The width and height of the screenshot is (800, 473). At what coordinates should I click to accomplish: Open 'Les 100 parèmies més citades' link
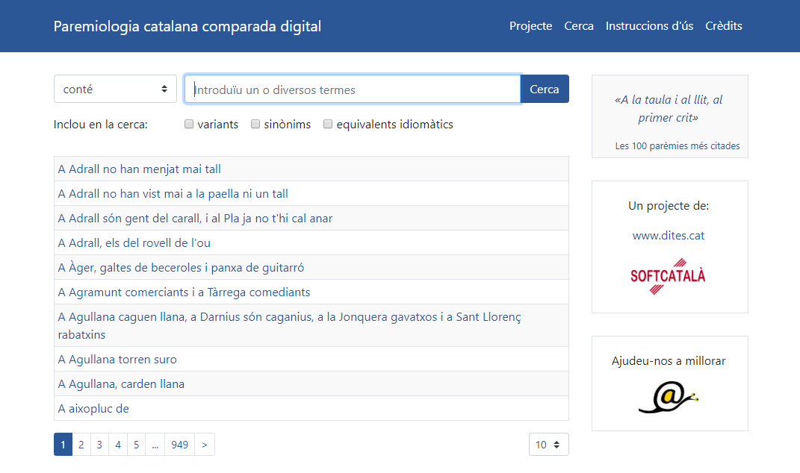[x=677, y=146]
